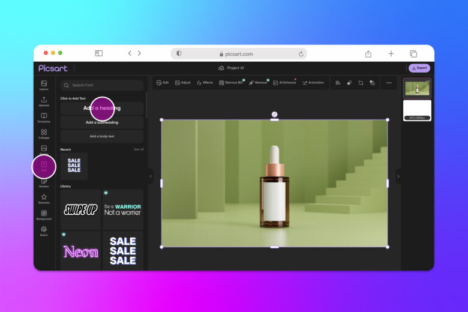Open options dots on bottle layer thumbnail
Image resolution: width=468 pixels, height=312 pixels.
(x=428, y=81)
